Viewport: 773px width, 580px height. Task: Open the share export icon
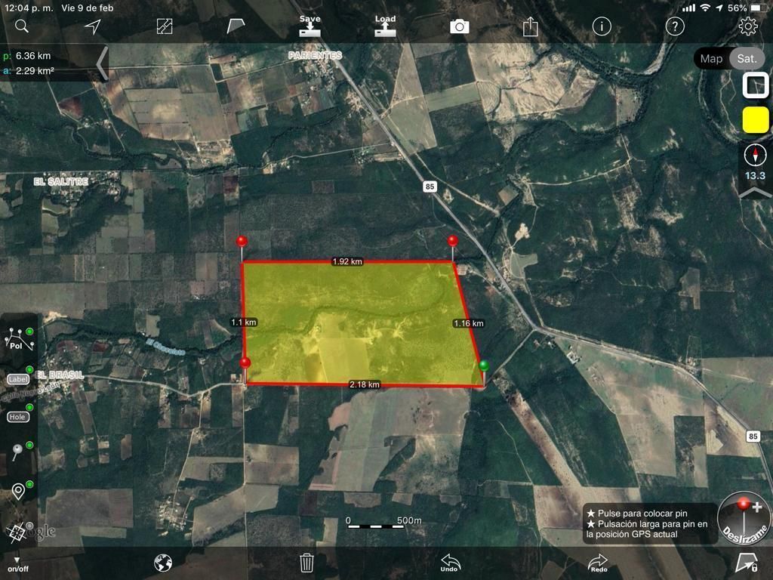click(x=531, y=26)
